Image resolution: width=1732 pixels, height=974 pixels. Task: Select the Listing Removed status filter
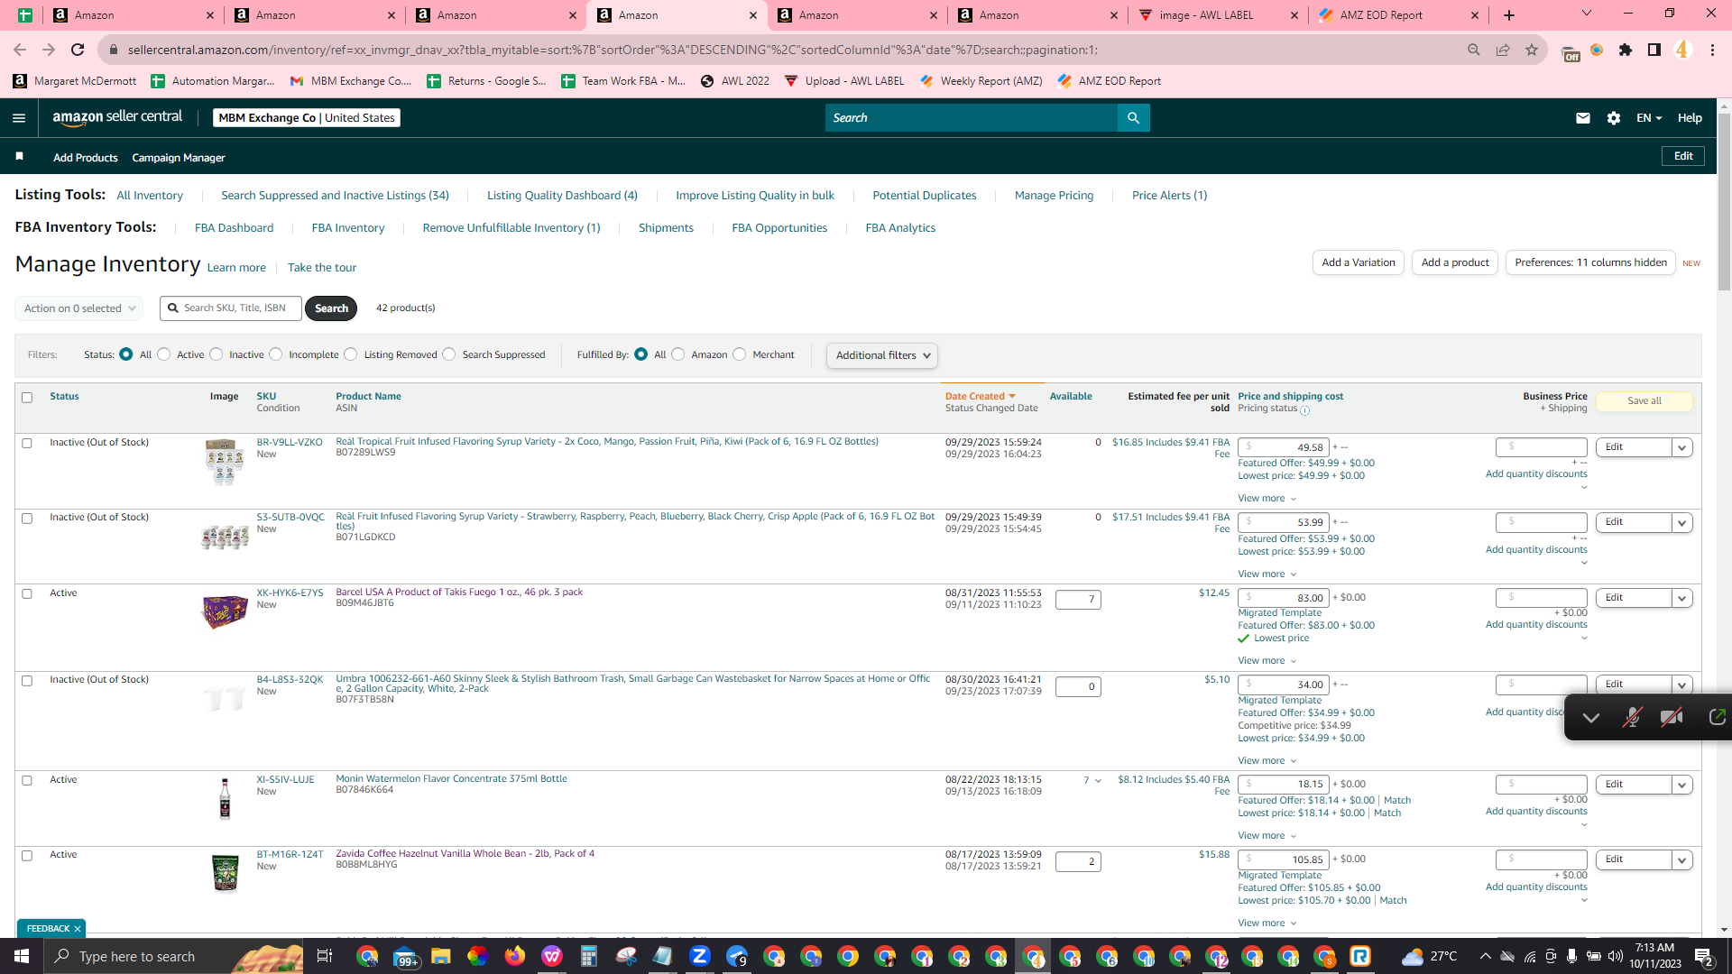pyautogui.click(x=351, y=354)
